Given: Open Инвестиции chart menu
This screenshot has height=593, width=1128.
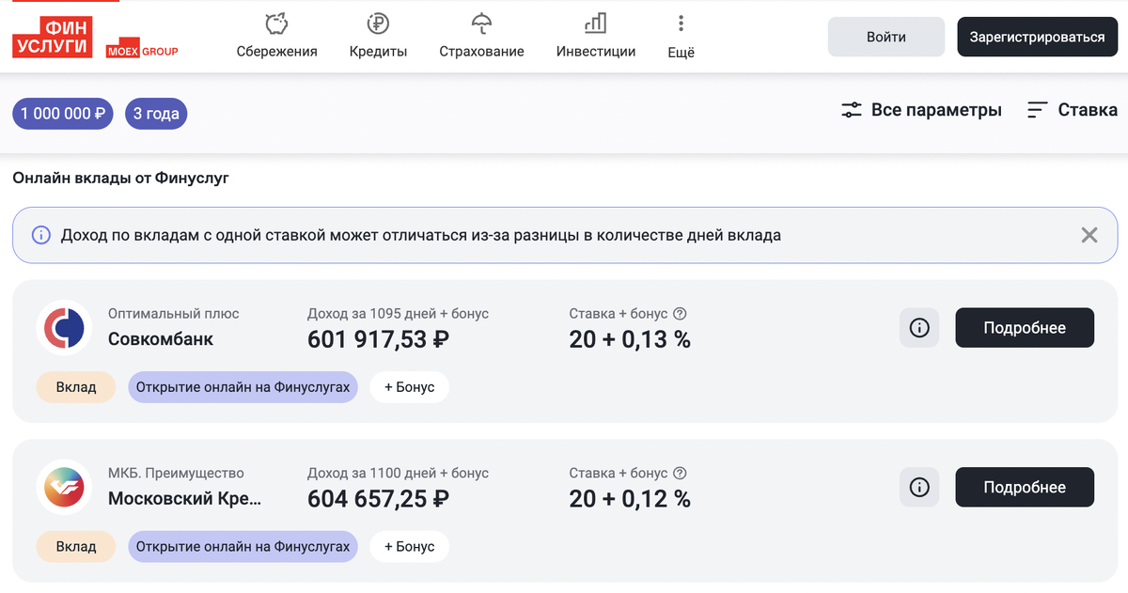Looking at the screenshot, I should pyautogui.click(x=595, y=36).
